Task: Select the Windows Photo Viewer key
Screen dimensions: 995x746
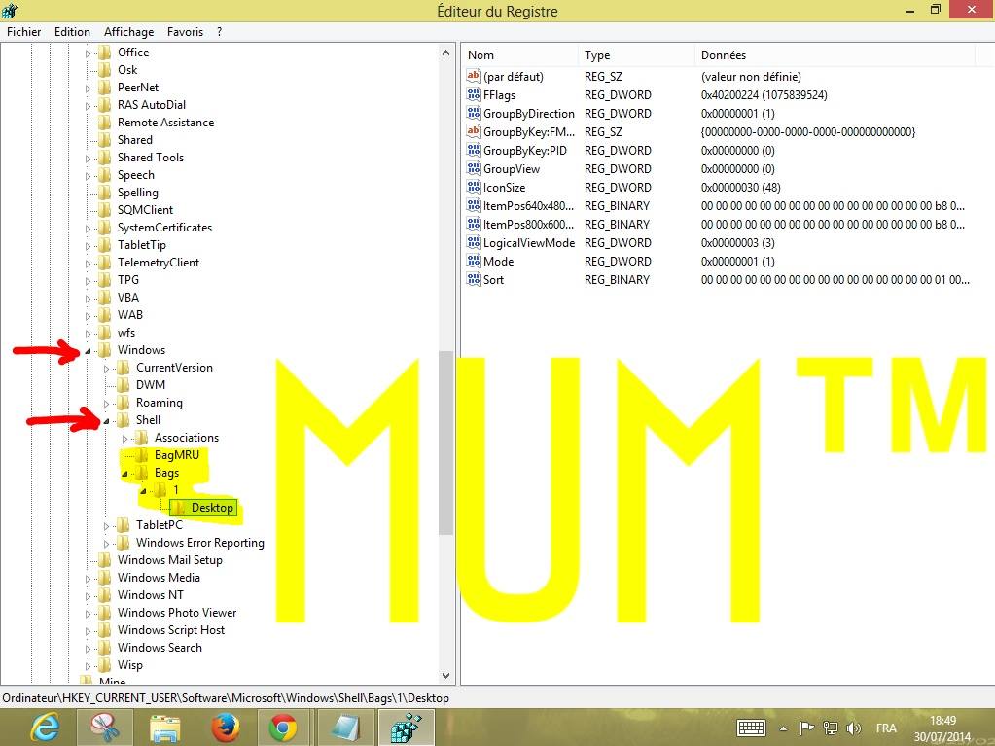Action: coord(177,613)
